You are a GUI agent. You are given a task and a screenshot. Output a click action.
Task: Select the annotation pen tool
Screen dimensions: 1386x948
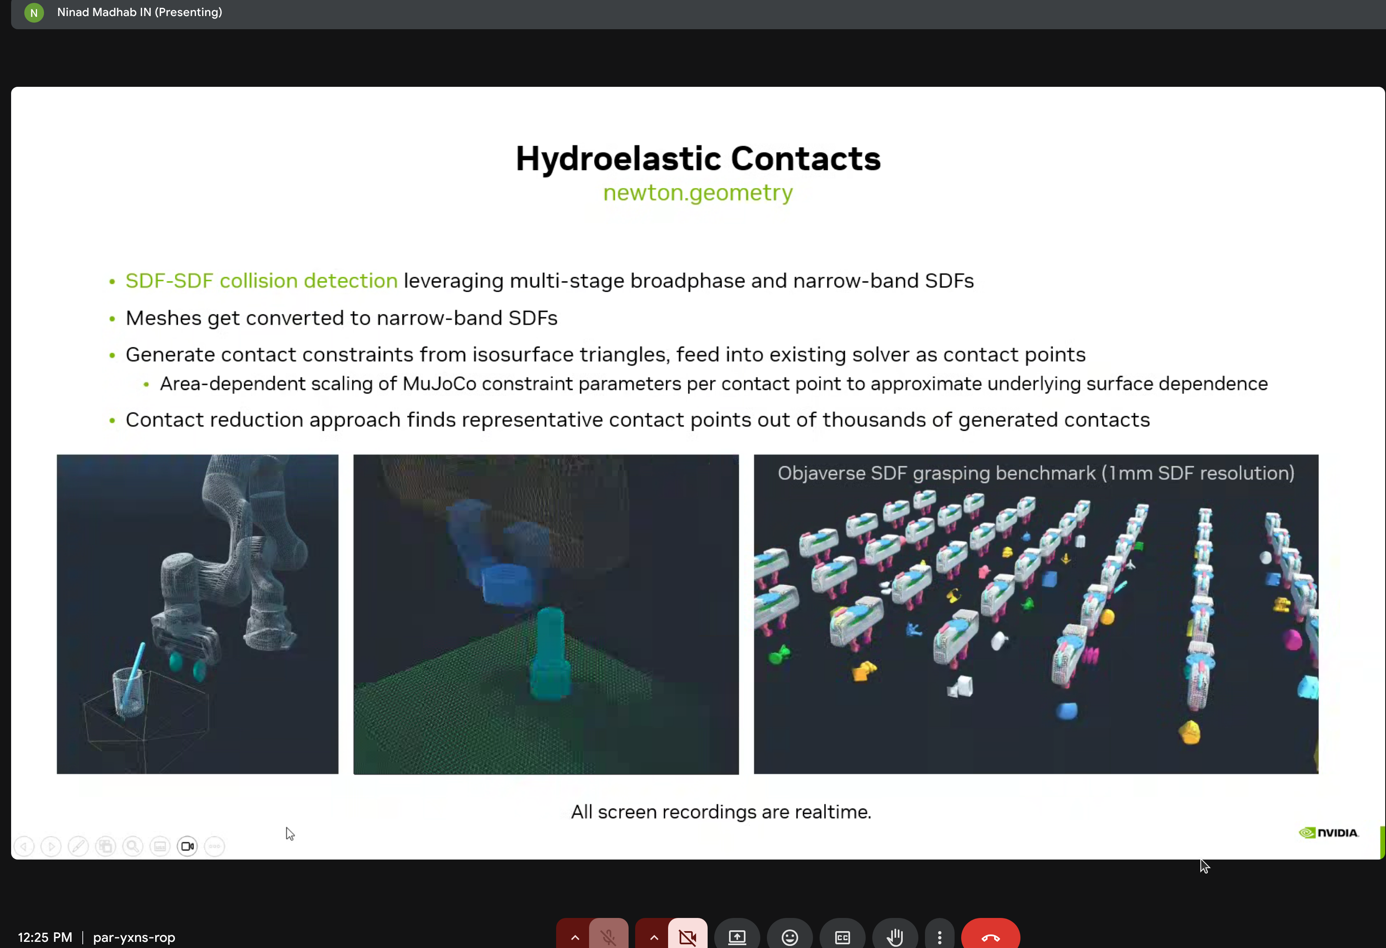coord(78,846)
